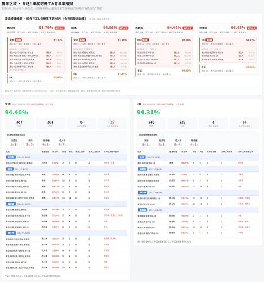Click the 331 stat tile in 专送 panel
The width and height of the screenshot is (264, 282).
(50, 124)
